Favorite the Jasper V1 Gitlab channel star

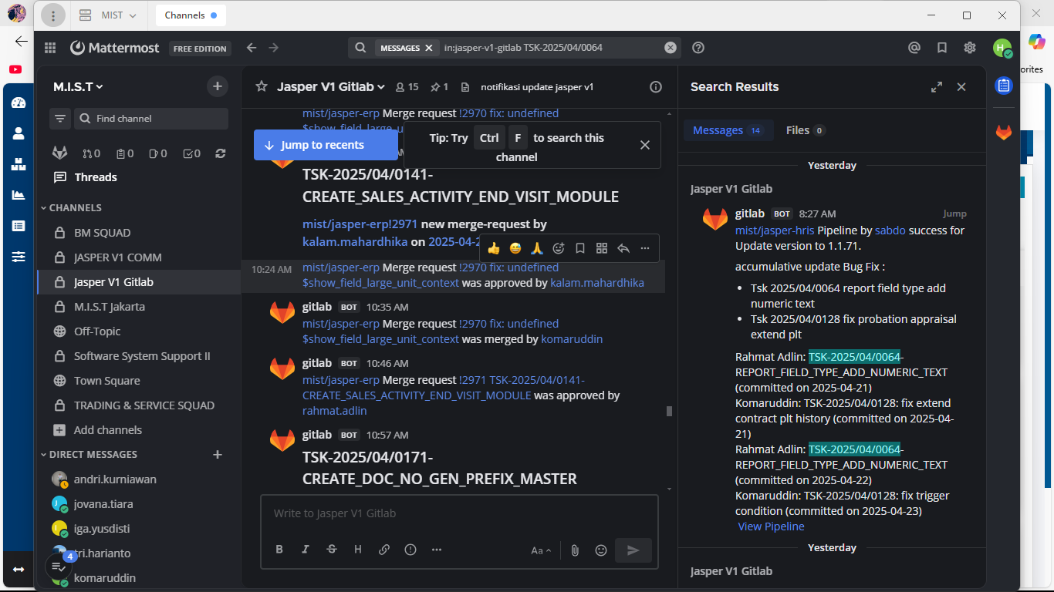pos(262,87)
